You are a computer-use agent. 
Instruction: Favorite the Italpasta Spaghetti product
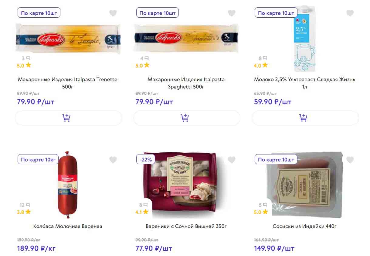[x=232, y=13]
